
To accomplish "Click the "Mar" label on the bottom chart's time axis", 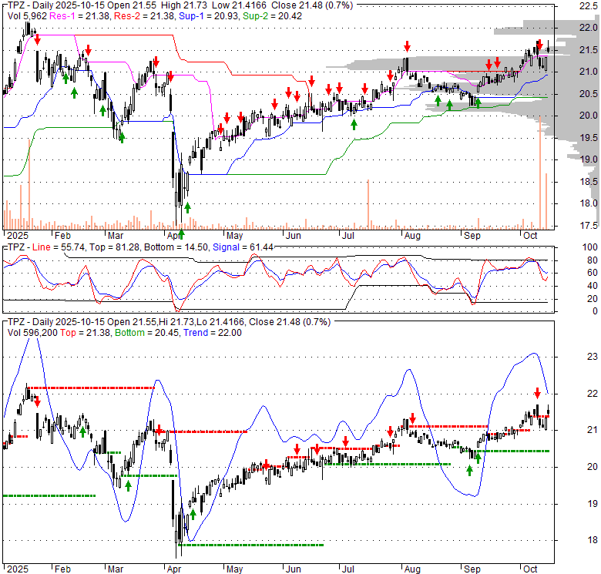I will click(116, 569).
